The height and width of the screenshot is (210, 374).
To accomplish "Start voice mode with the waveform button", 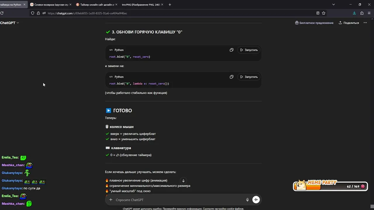I will [x=256, y=200].
